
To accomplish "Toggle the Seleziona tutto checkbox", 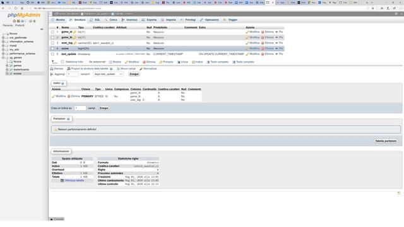I will [62, 62].
